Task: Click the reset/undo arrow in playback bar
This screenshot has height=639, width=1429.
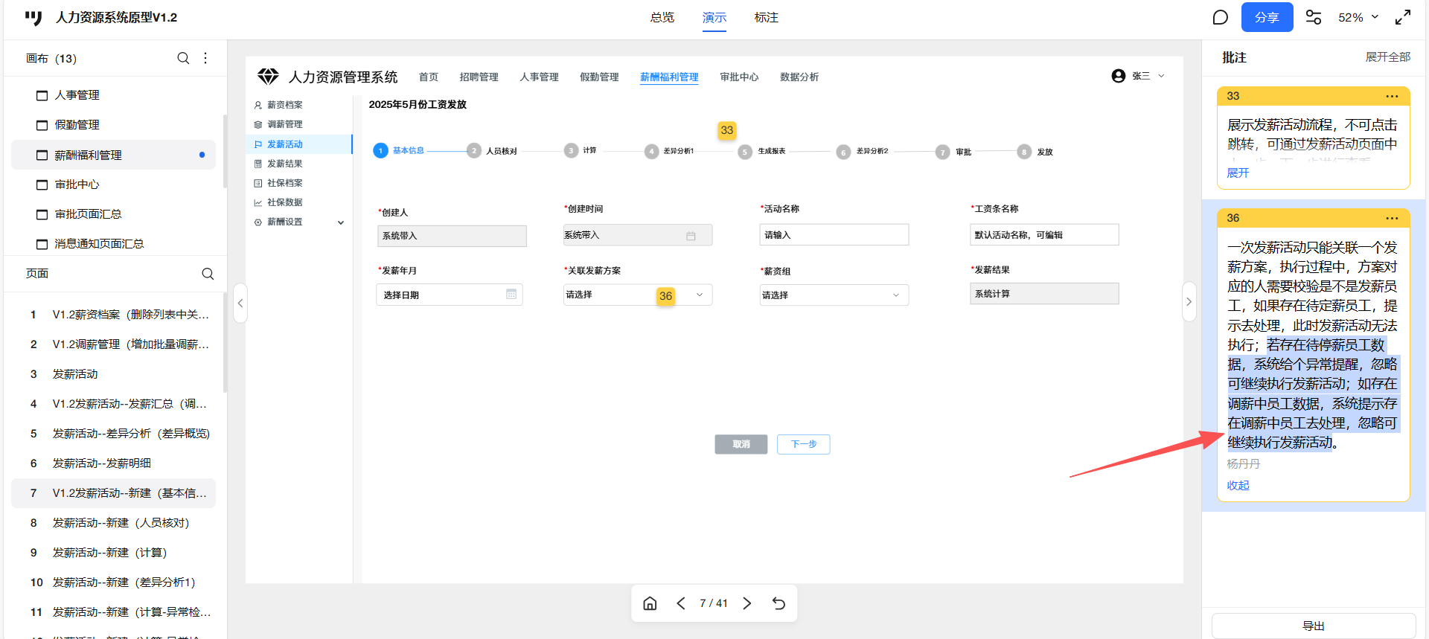Action: (x=779, y=603)
